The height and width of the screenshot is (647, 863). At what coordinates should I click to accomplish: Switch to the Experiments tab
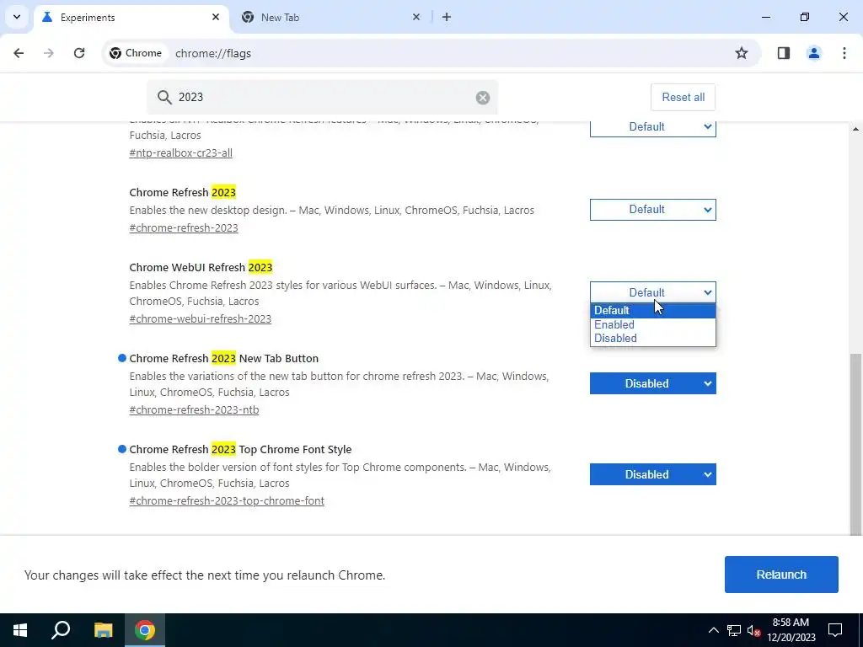click(x=131, y=18)
